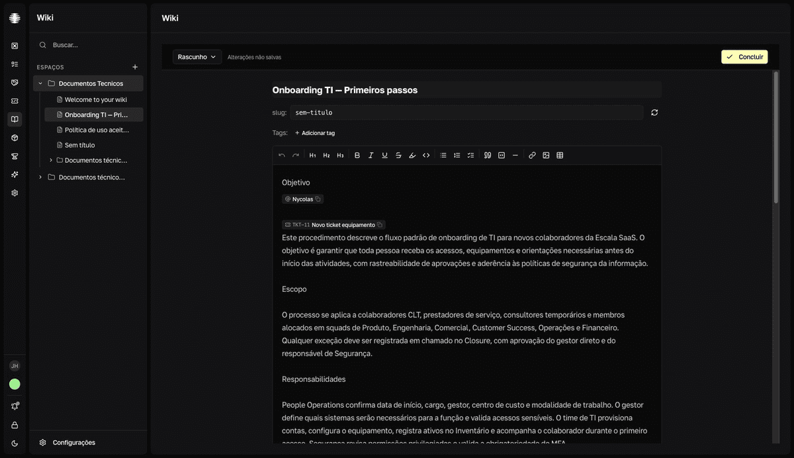The height and width of the screenshot is (458, 794).
Task: Copy the TKT-11 ticket reference icon
Action: click(380, 225)
